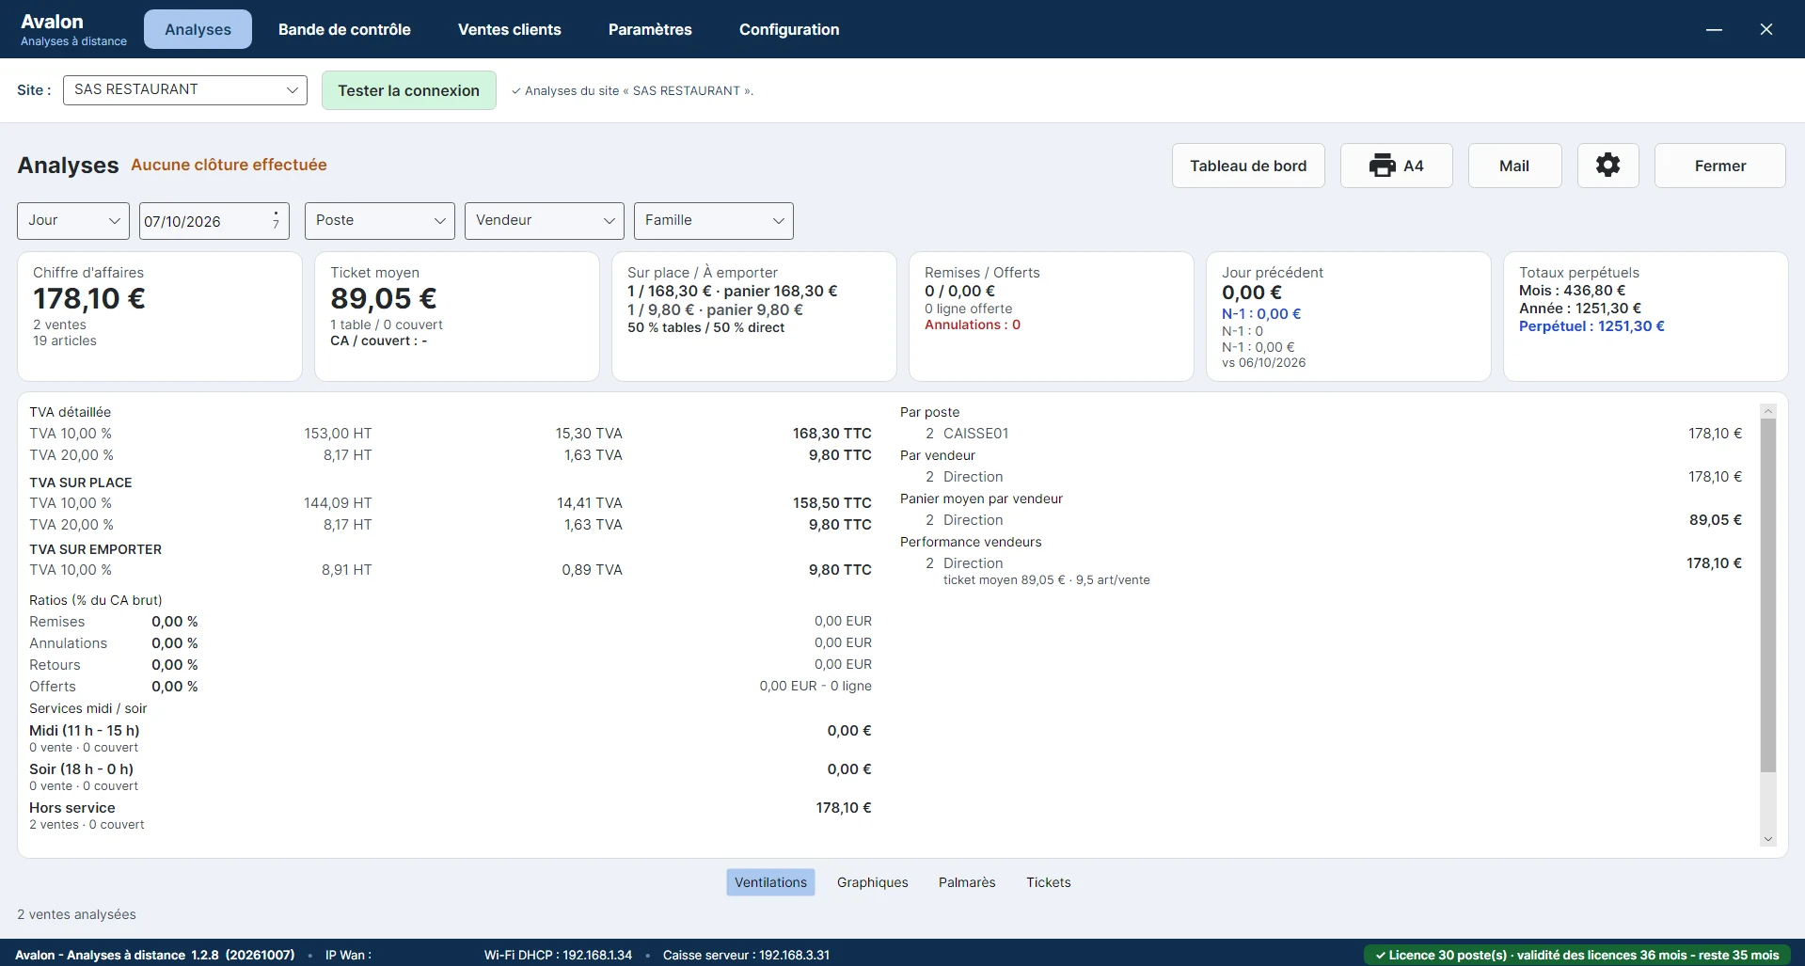Click Soir (18 h - 0 h) service
Viewport: 1805px width, 966px height.
(x=81, y=769)
